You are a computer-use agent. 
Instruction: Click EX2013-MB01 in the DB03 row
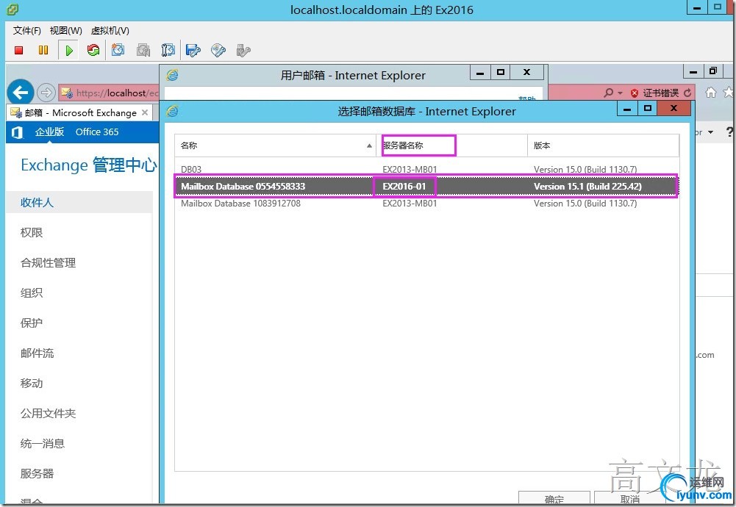tap(410, 169)
